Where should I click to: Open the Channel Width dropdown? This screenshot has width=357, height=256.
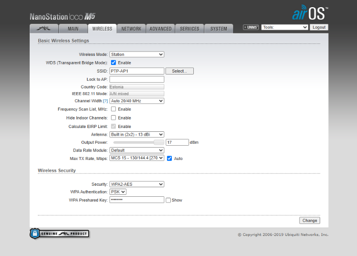[137, 101]
